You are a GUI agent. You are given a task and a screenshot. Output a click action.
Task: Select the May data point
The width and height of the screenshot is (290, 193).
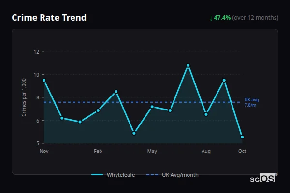click(x=152, y=107)
